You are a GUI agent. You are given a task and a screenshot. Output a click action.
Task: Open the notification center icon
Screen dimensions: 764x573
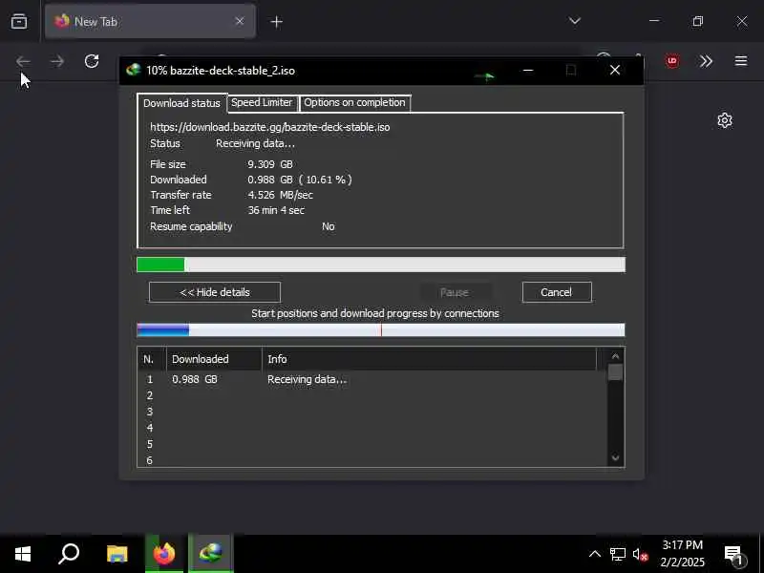734,555
